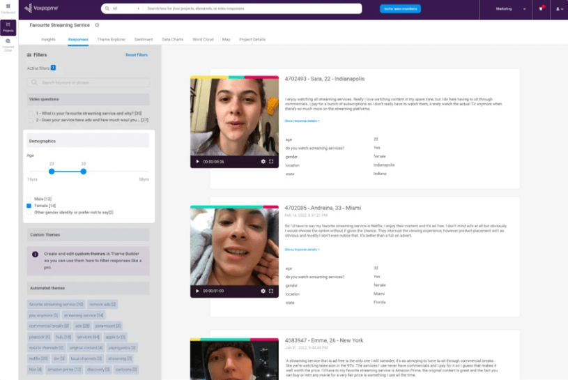Click Emma's video thumbnail
This screenshot has width=568, height=380.
[234, 360]
